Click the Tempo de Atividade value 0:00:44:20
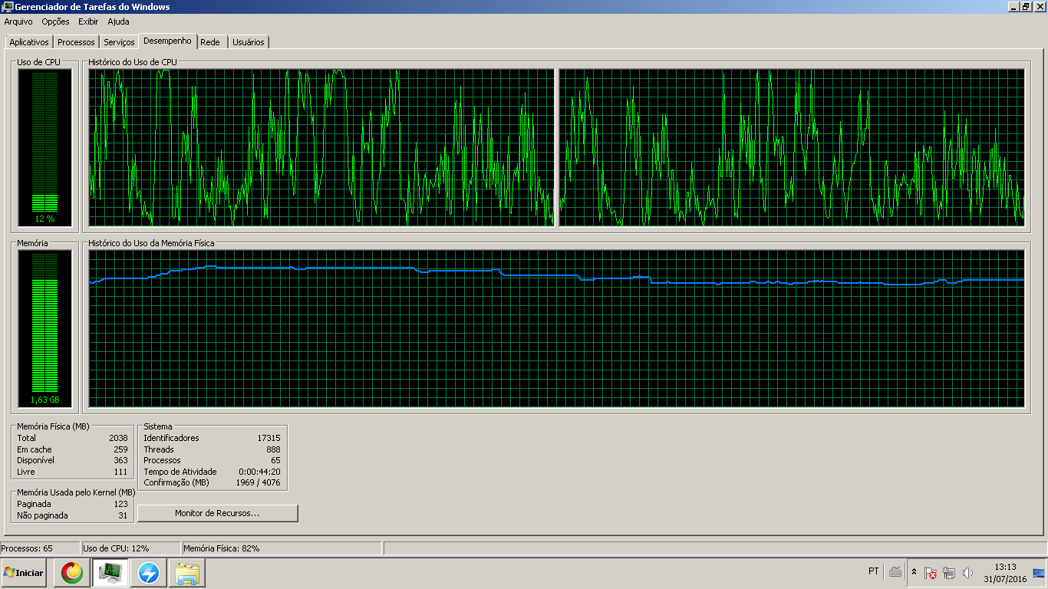Screen dimensions: 1048x589 [259, 472]
